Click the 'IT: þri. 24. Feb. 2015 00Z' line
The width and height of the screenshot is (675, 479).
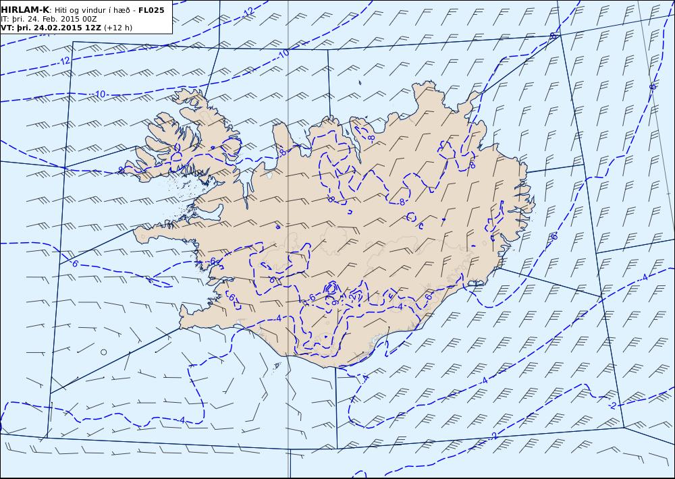(49, 20)
